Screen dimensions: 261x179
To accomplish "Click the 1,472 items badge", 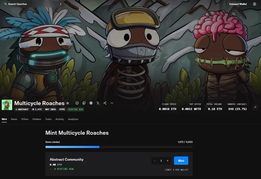I will [x=37, y=109].
